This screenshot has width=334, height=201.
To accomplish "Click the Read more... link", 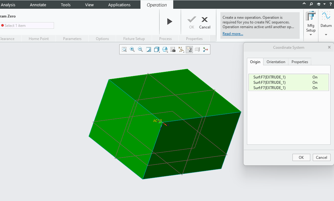I will click(233, 34).
